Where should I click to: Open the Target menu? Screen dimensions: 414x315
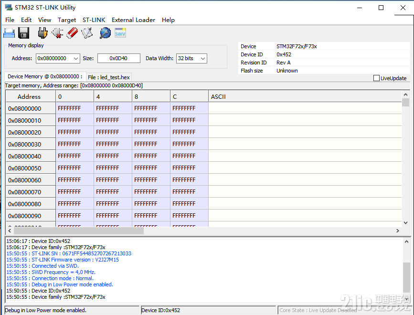coord(67,20)
